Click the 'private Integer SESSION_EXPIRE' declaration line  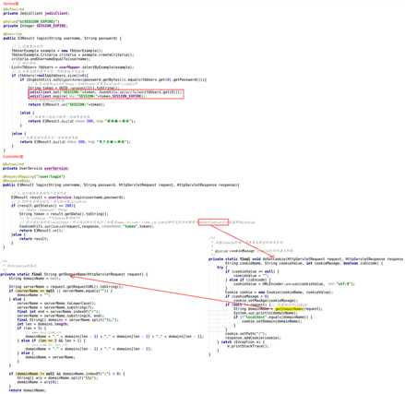[x=35, y=26]
